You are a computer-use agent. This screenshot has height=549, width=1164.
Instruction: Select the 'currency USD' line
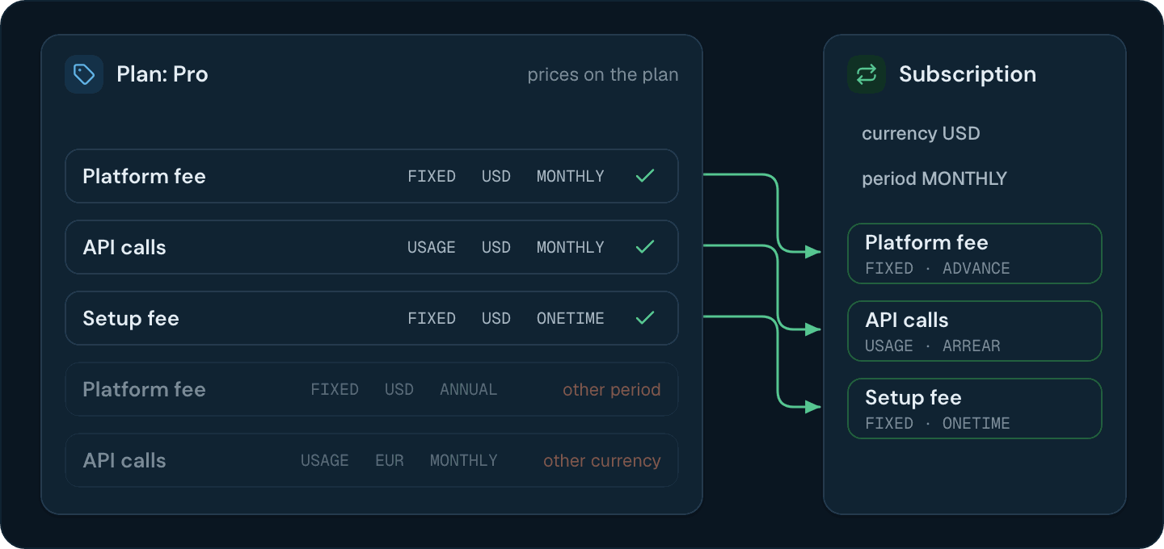pyautogui.click(x=921, y=133)
